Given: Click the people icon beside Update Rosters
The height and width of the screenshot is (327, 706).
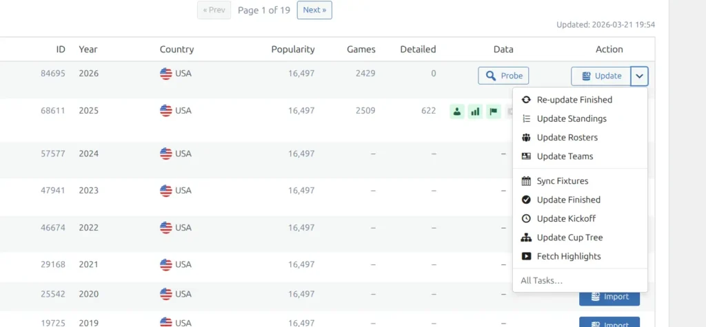Looking at the screenshot, I should (526, 138).
